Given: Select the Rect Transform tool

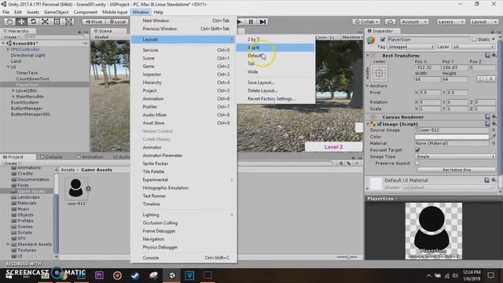Looking at the screenshot, I should [57, 21].
